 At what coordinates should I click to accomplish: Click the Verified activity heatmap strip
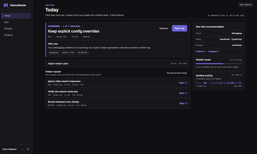(x=219, y=83)
